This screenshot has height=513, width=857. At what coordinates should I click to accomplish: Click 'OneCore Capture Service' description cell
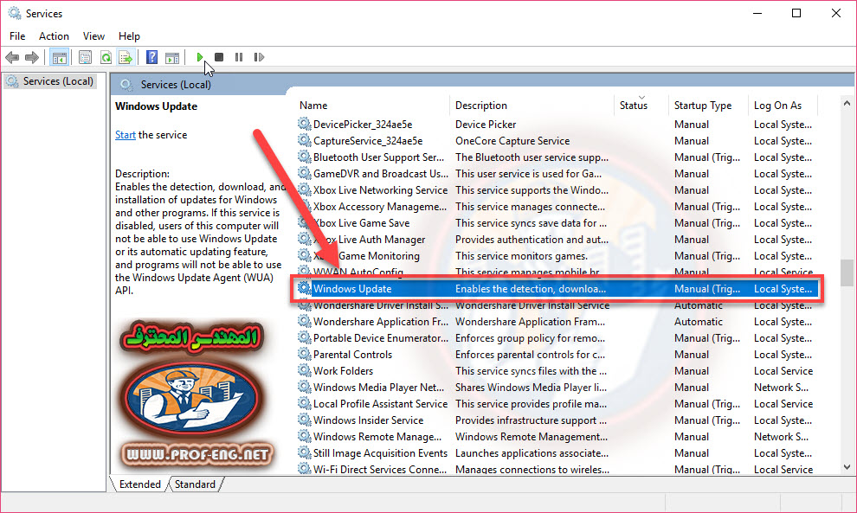(x=512, y=141)
